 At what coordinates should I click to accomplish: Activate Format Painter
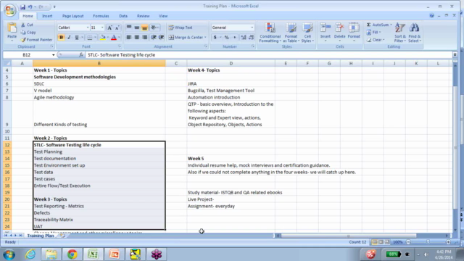[x=37, y=40]
